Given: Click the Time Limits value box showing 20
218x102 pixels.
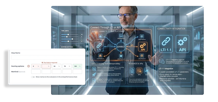Looking at the screenshot, I should 82,37.
